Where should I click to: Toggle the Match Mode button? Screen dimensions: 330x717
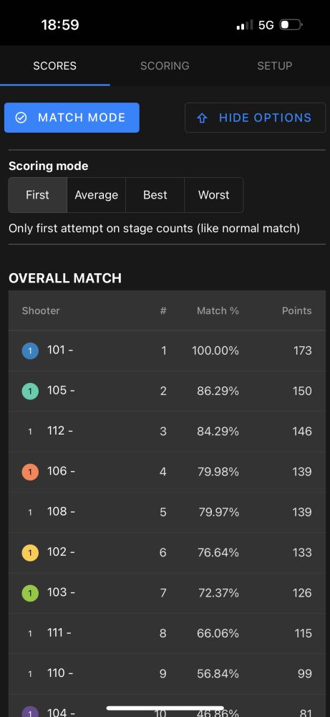pyautogui.click(x=72, y=118)
